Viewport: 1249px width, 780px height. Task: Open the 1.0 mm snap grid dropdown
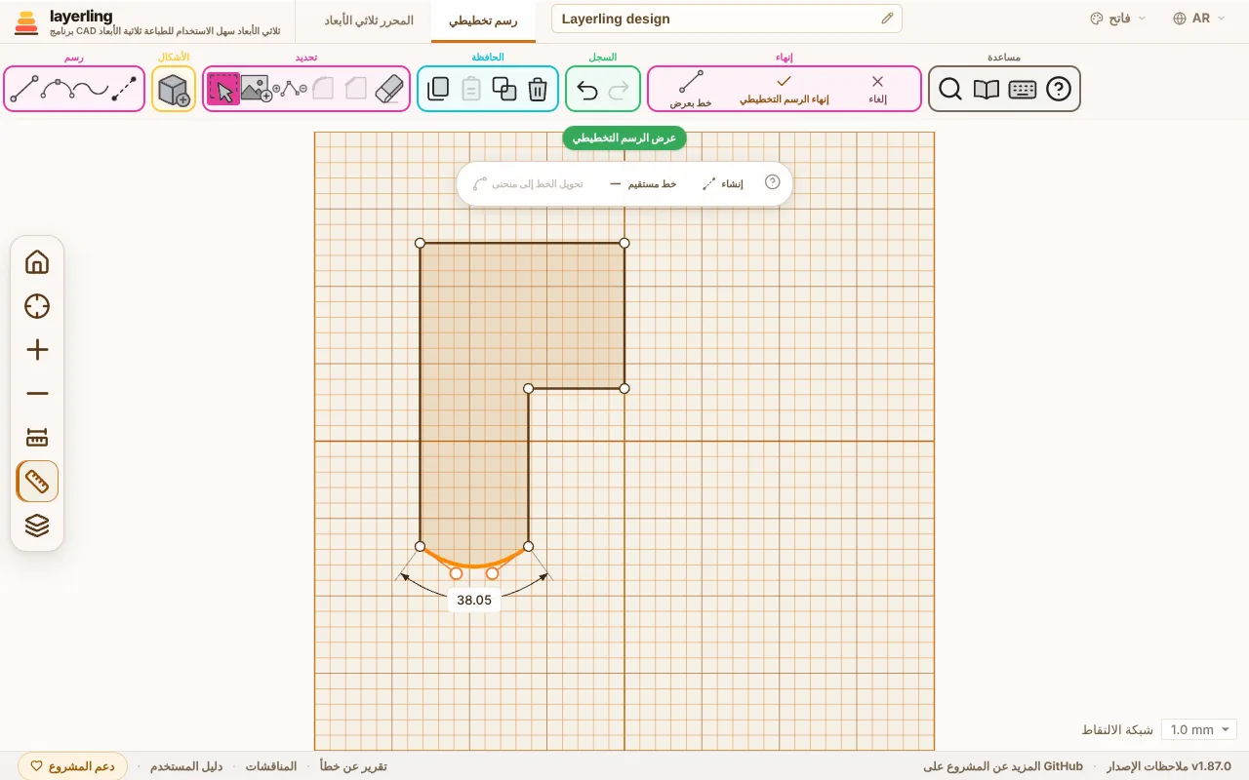(1199, 729)
